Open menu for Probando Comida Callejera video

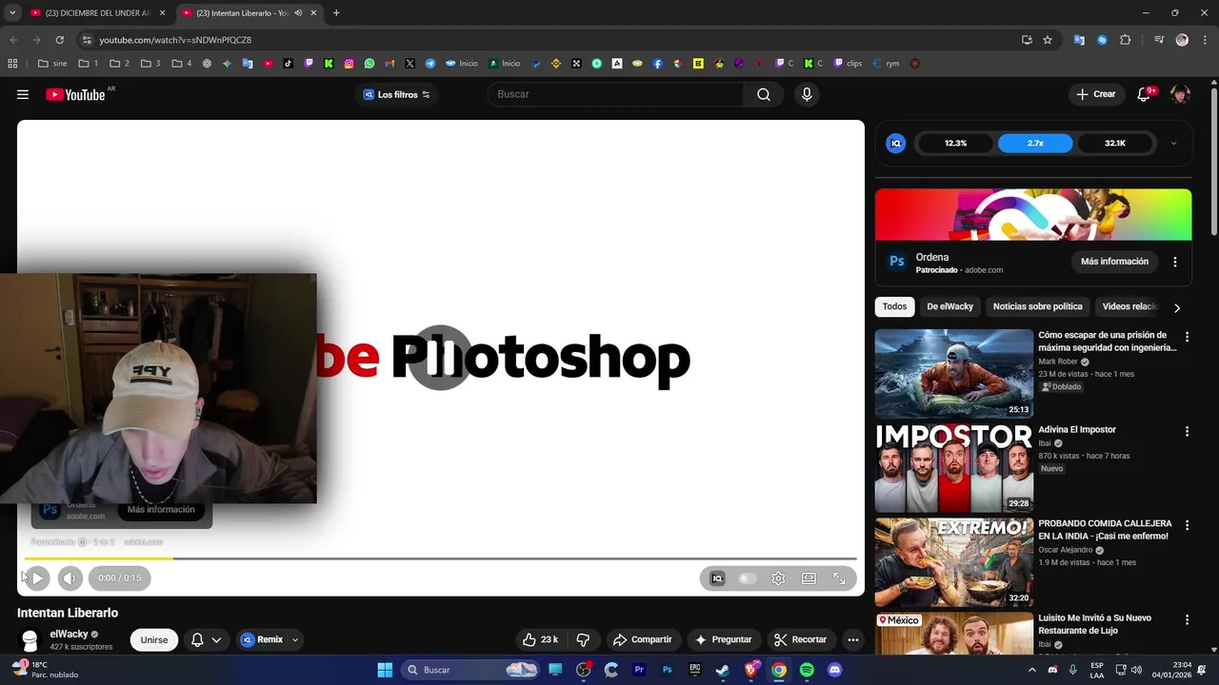point(1187,525)
